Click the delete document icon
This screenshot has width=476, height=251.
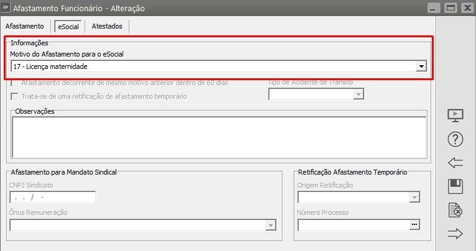(x=455, y=210)
